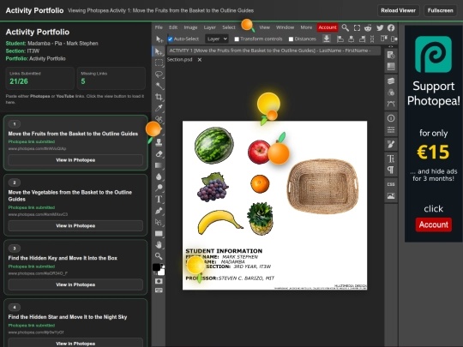This screenshot has height=347, width=463.
Task: Open the Layers panel icon
Action: click(x=391, y=81)
